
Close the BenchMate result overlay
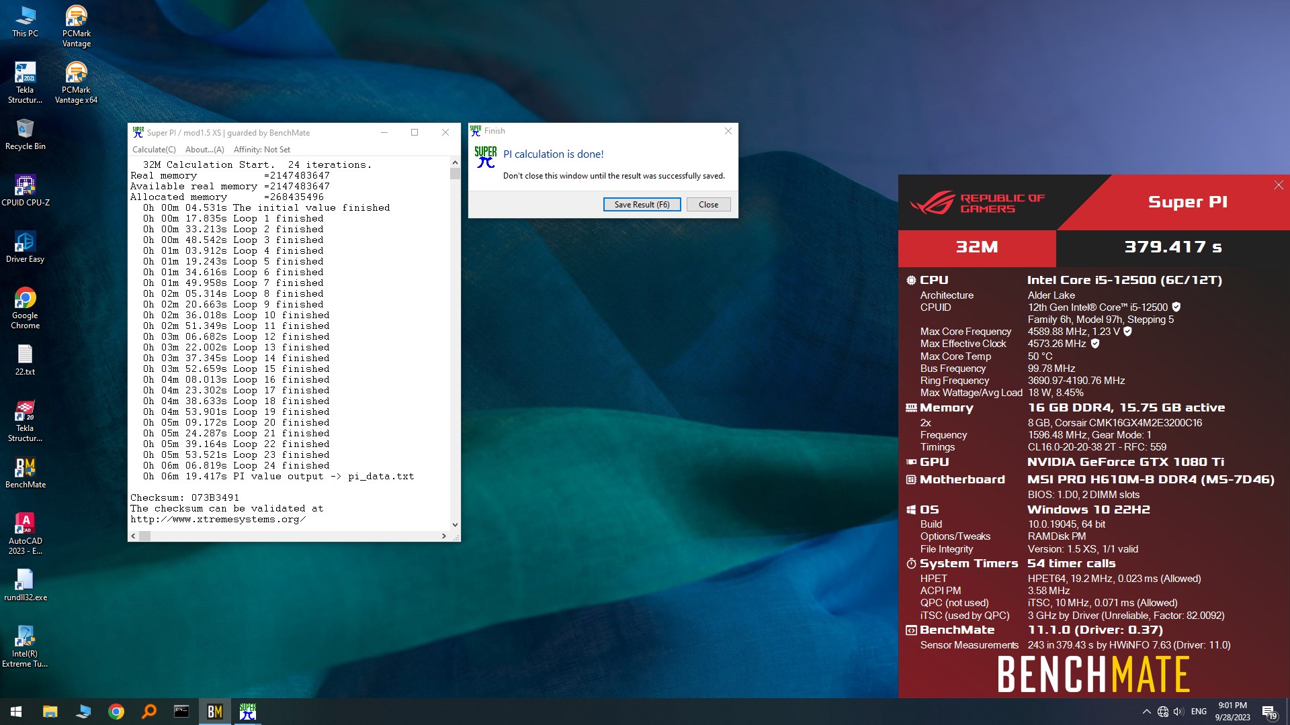[1279, 185]
